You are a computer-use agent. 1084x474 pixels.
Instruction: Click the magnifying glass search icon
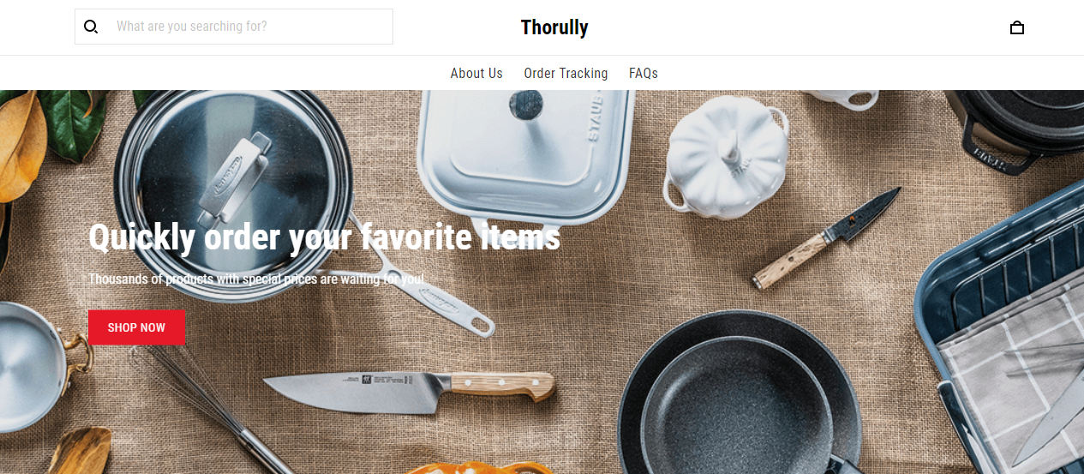pyautogui.click(x=91, y=27)
